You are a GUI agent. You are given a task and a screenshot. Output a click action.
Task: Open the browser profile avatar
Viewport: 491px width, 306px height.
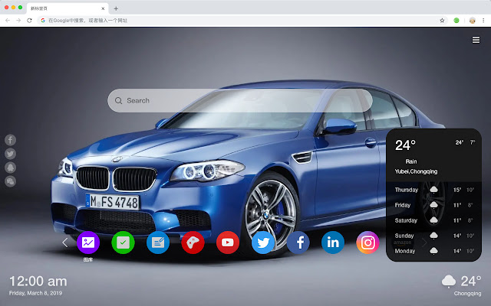(473, 21)
